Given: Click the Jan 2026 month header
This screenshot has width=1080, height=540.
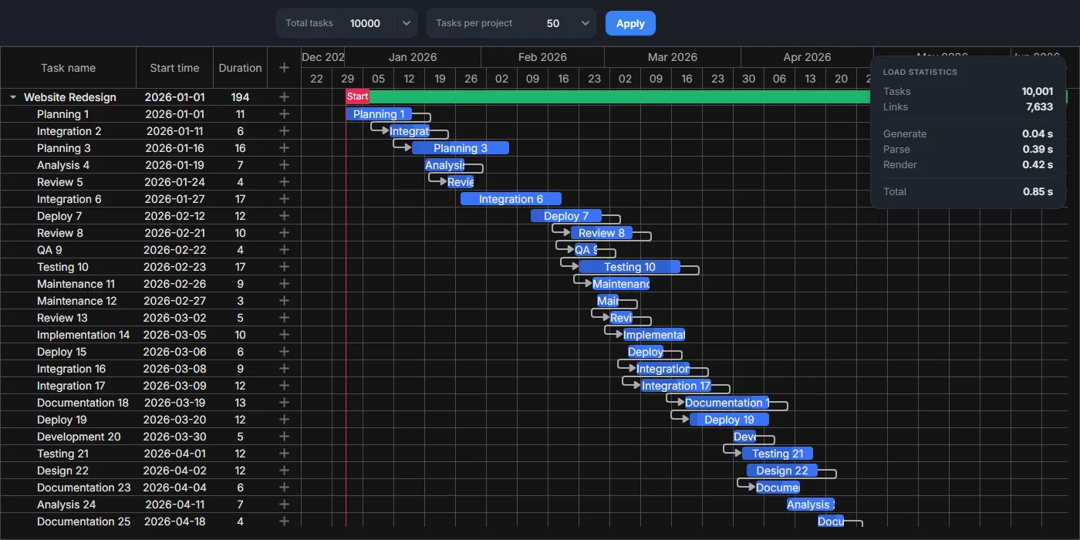Looking at the screenshot, I should pyautogui.click(x=413, y=57).
